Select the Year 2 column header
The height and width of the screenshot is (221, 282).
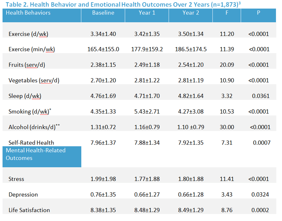(191, 15)
